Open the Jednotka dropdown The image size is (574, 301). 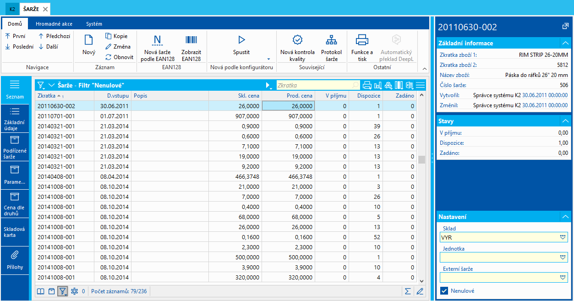[563, 257]
